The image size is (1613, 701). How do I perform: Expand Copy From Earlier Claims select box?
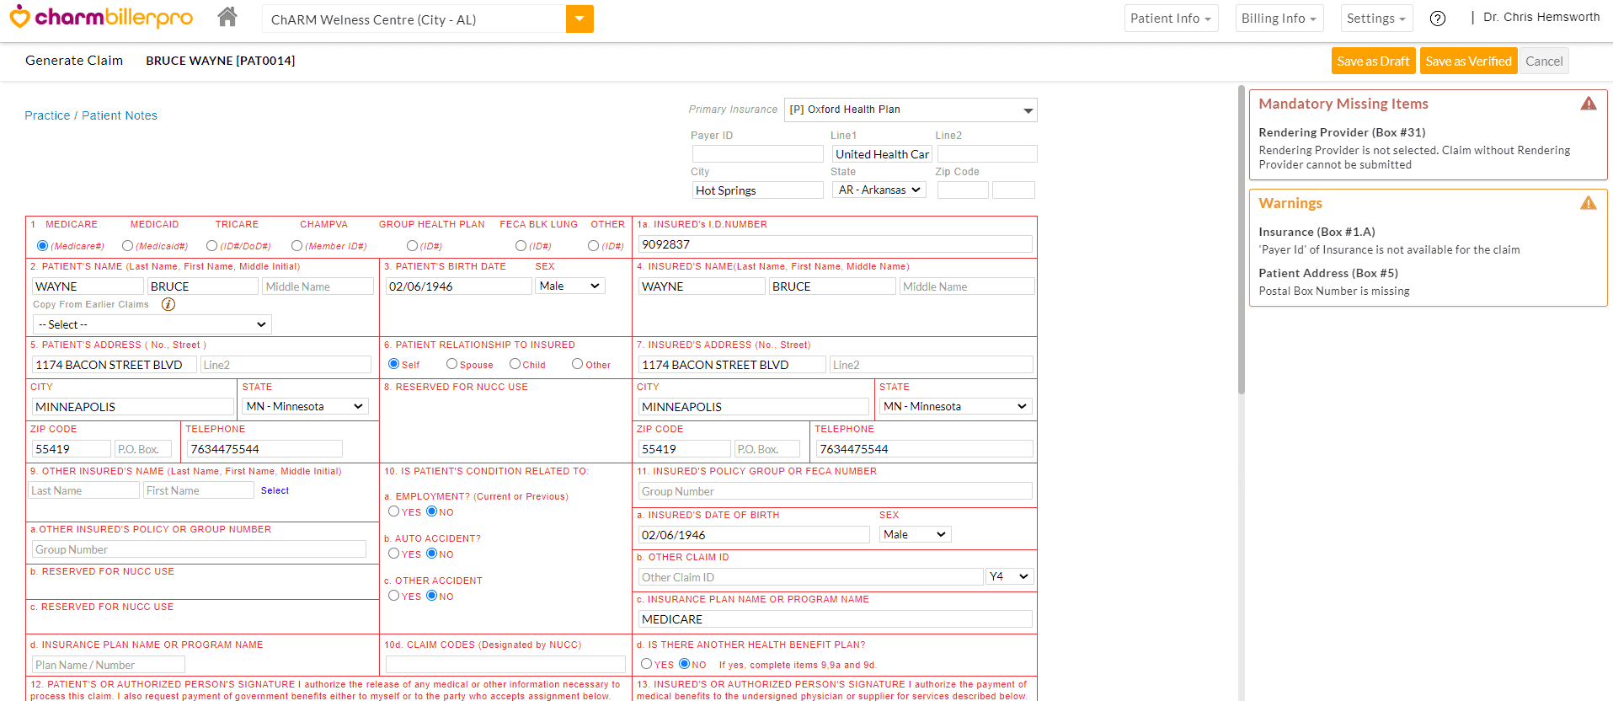pos(152,324)
